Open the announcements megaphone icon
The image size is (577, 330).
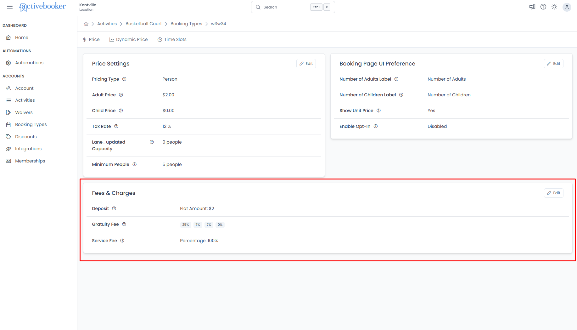(532, 7)
